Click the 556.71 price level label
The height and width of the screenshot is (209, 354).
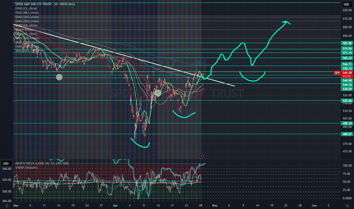(347, 64)
